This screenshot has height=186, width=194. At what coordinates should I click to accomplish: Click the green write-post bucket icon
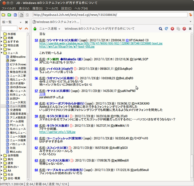pos(35,29)
